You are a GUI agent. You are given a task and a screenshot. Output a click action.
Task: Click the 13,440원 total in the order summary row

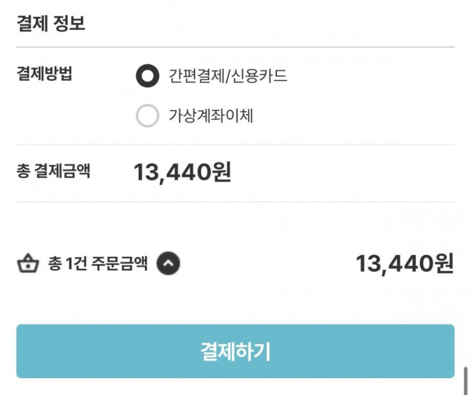(404, 264)
